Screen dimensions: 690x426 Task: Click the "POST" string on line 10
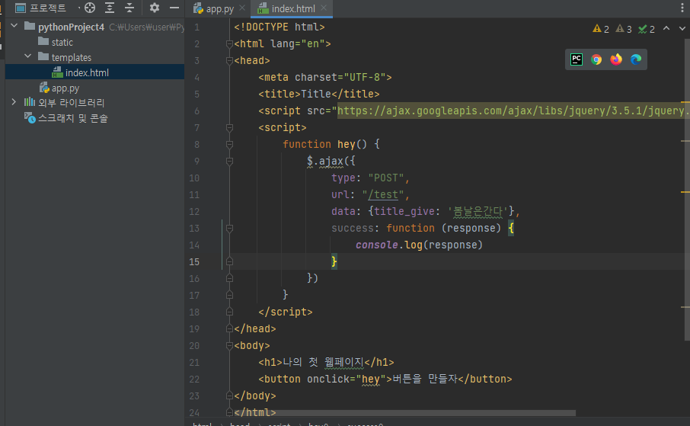[x=386, y=178]
